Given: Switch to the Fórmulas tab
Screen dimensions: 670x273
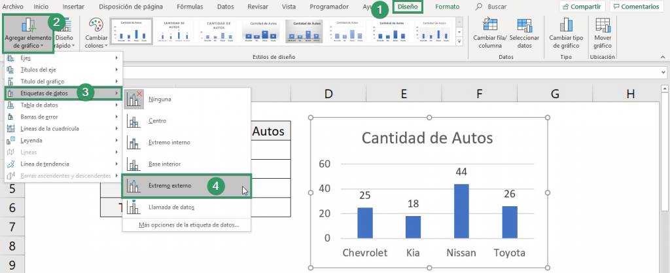Looking at the screenshot, I should pyautogui.click(x=190, y=7).
